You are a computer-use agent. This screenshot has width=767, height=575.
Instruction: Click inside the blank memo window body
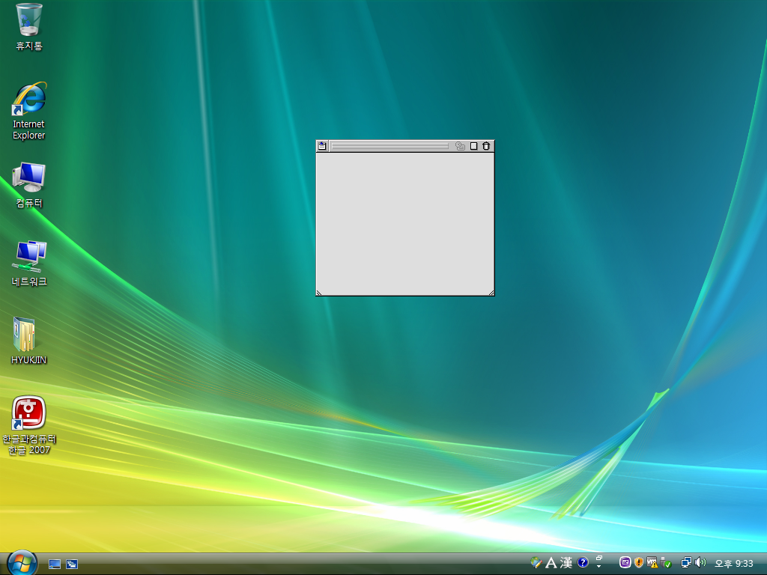405,223
